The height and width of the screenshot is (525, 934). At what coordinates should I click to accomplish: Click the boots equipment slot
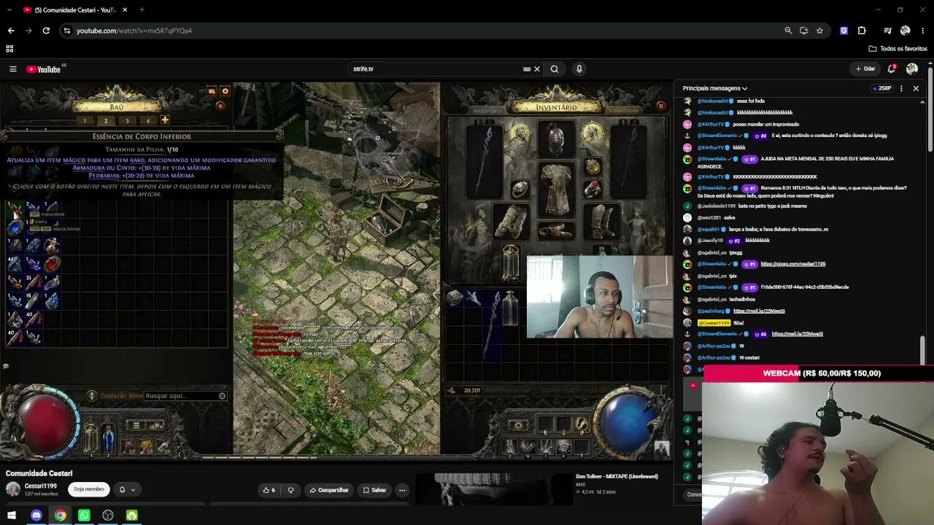(x=603, y=221)
